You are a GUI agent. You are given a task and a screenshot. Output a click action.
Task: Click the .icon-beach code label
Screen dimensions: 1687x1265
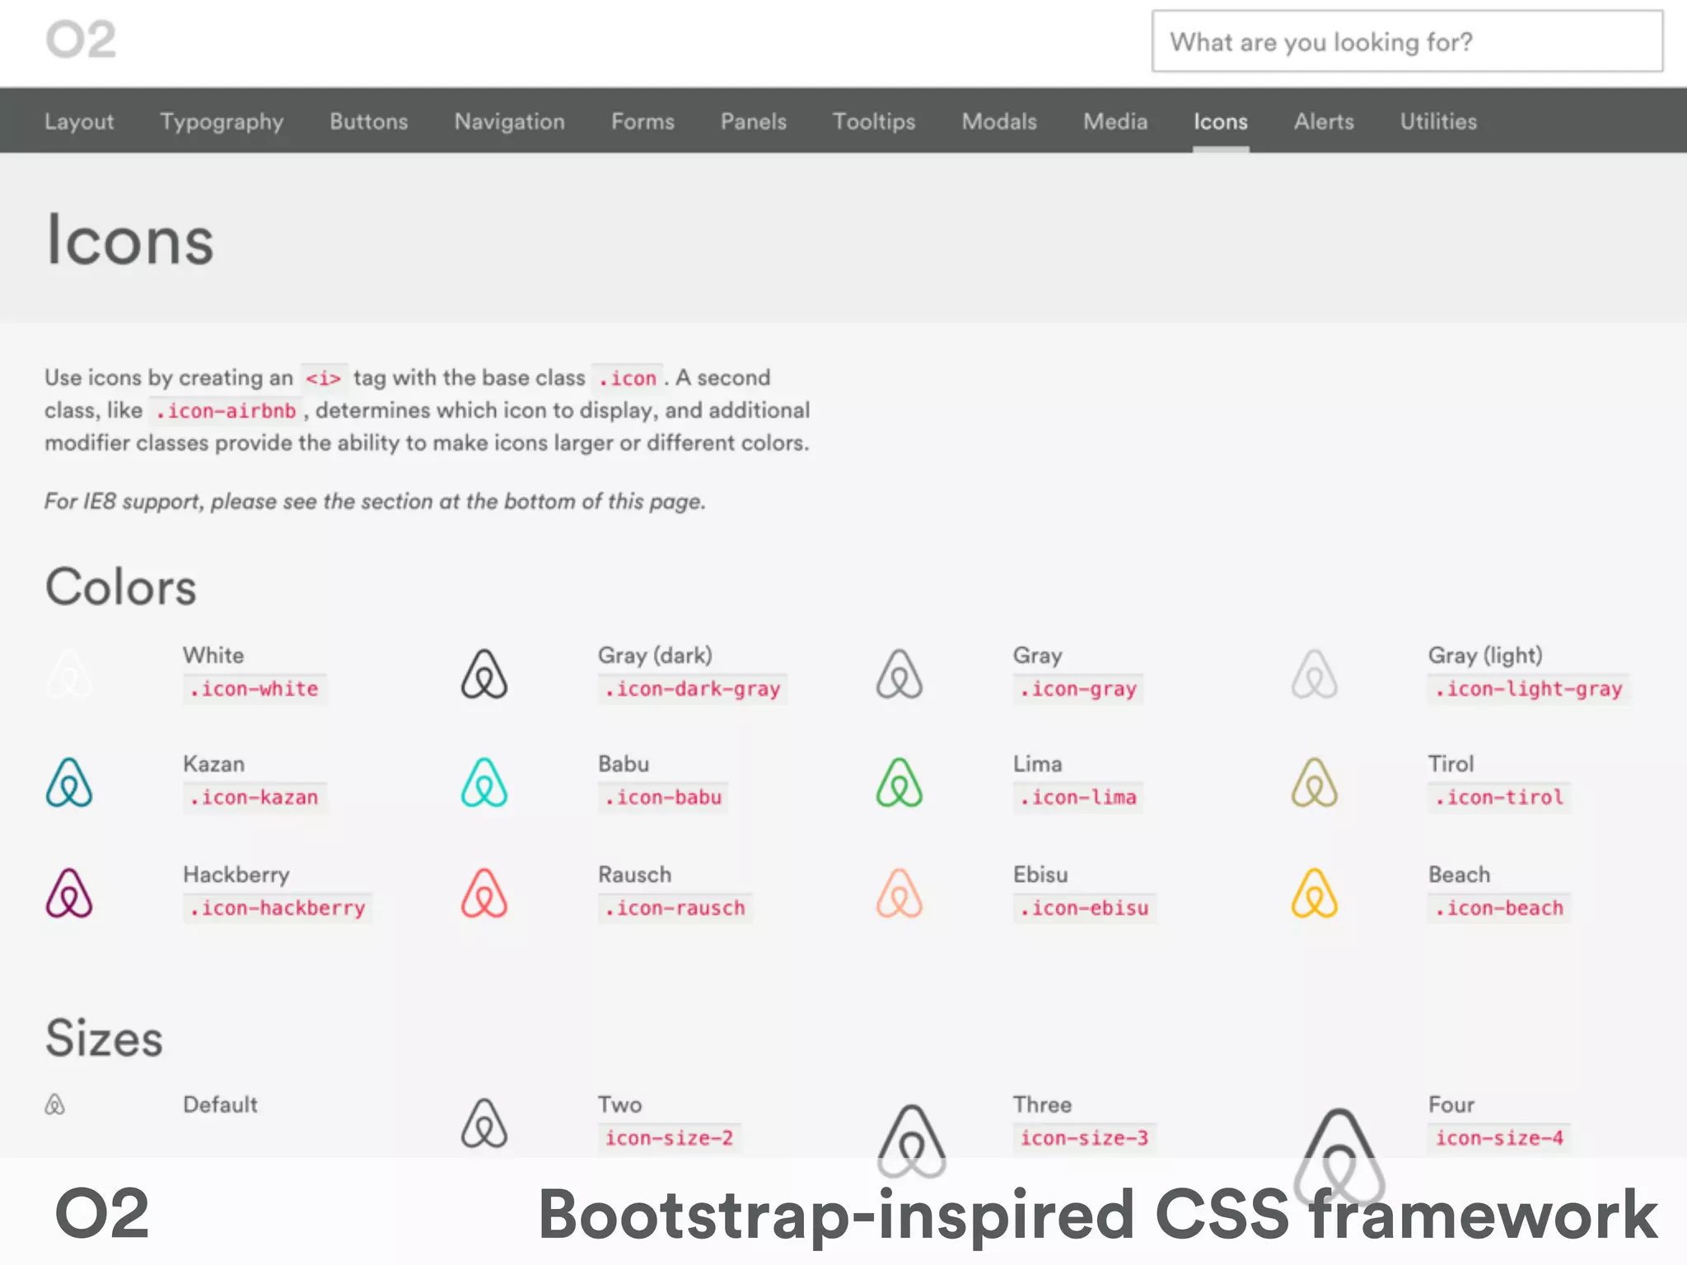pos(1499,908)
